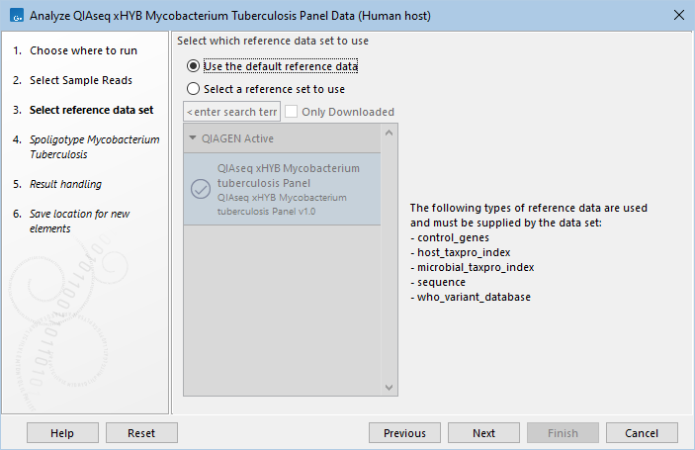Cancel the wizard dialog
This screenshot has width=695, height=450.
tap(642, 433)
